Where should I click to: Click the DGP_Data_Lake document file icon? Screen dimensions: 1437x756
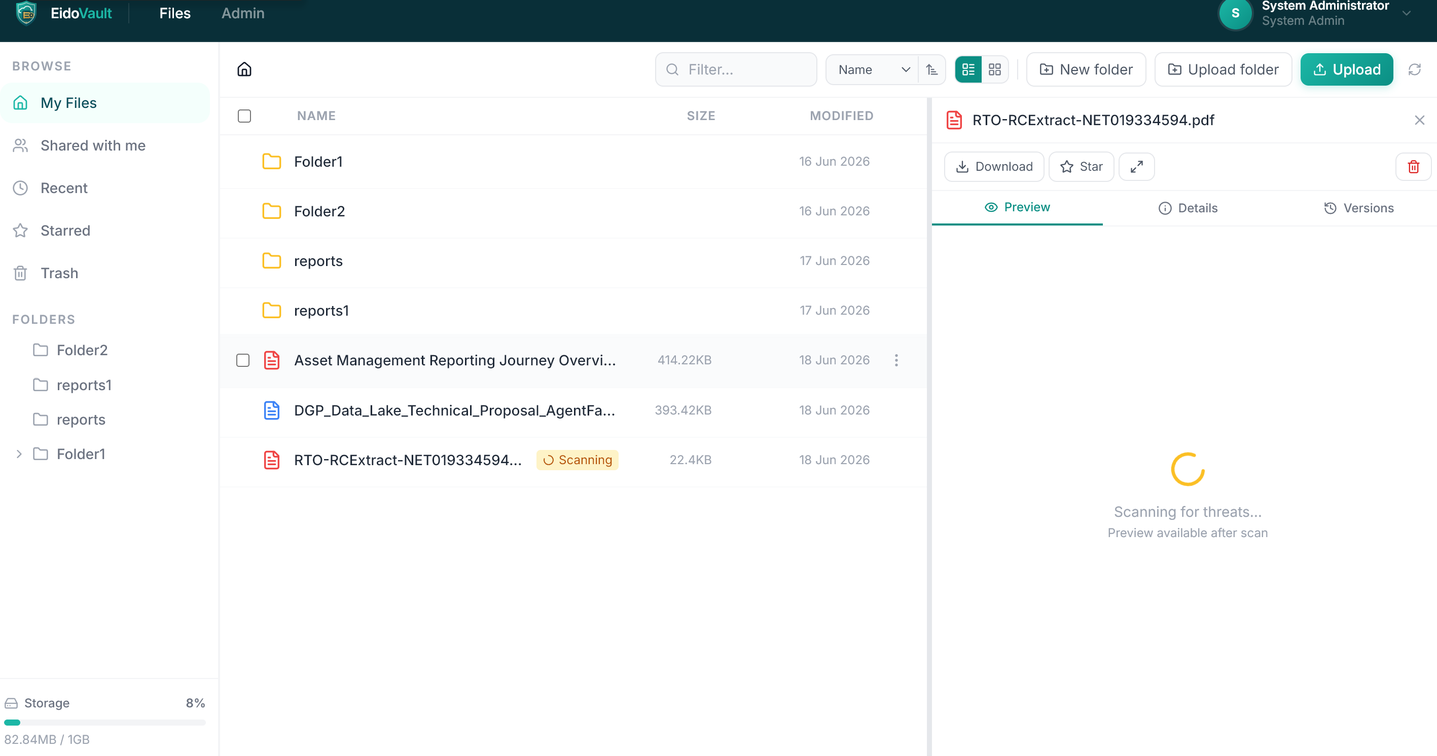(272, 410)
